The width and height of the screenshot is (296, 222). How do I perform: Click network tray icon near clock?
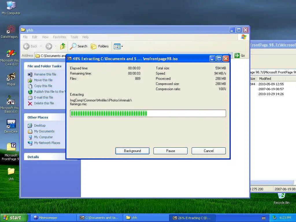pyautogui.click(x=275, y=218)
